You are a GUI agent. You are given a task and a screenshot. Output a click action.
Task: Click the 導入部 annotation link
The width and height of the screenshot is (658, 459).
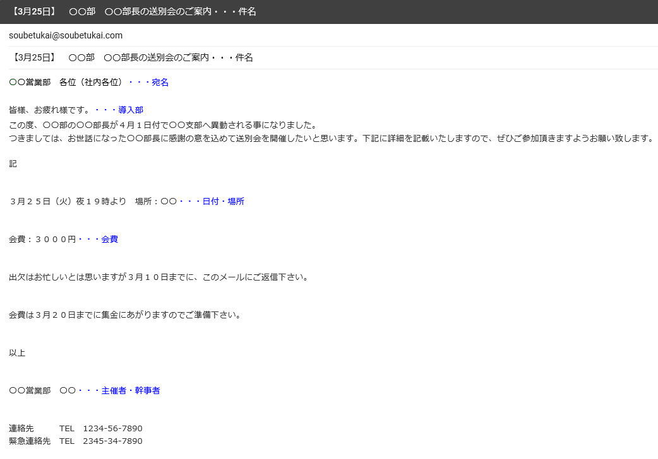tap(131, 110)
